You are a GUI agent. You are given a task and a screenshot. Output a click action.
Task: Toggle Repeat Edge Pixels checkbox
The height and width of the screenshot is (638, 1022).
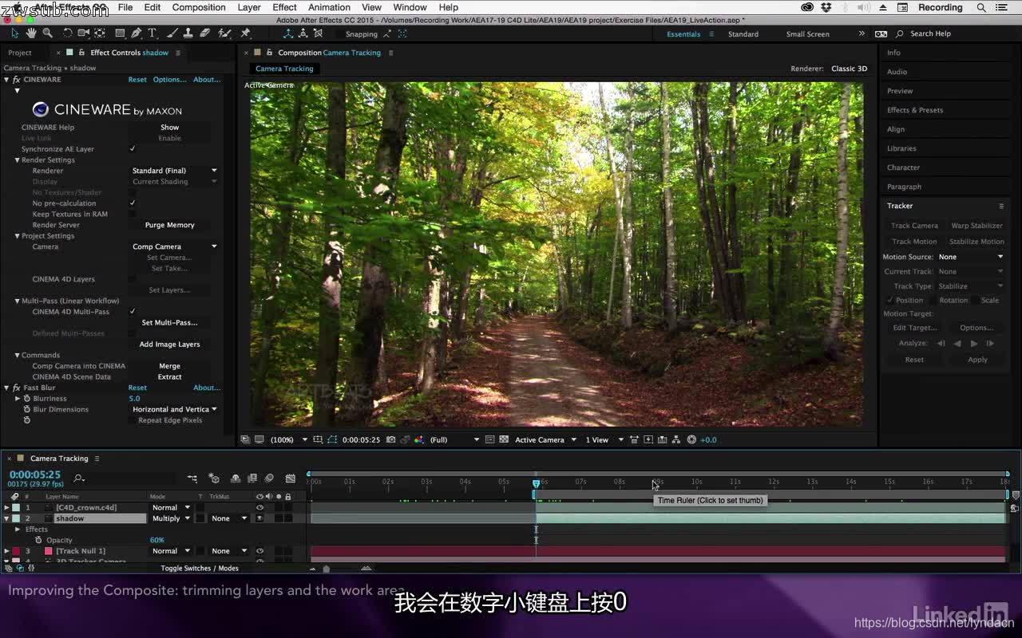pos(133,420)
